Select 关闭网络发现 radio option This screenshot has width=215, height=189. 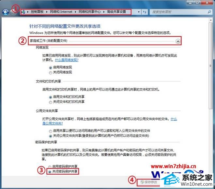click(50, 72)
